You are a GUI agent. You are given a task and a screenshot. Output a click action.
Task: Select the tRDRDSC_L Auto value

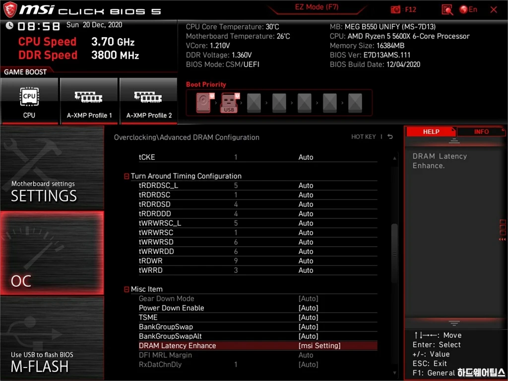click(x=306, y=186)
